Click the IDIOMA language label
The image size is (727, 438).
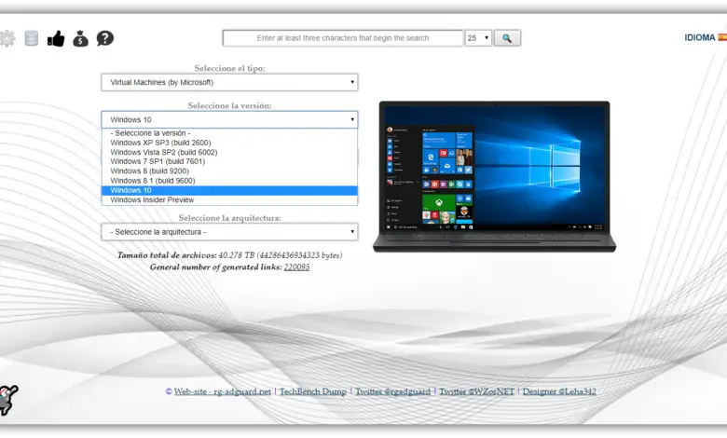coord(700,37)
